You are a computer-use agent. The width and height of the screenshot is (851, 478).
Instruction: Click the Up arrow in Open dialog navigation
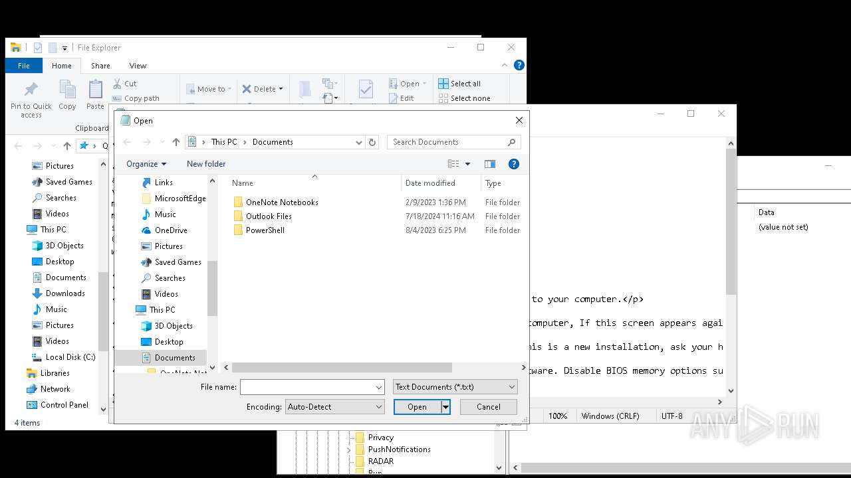[x=176, y=142]
